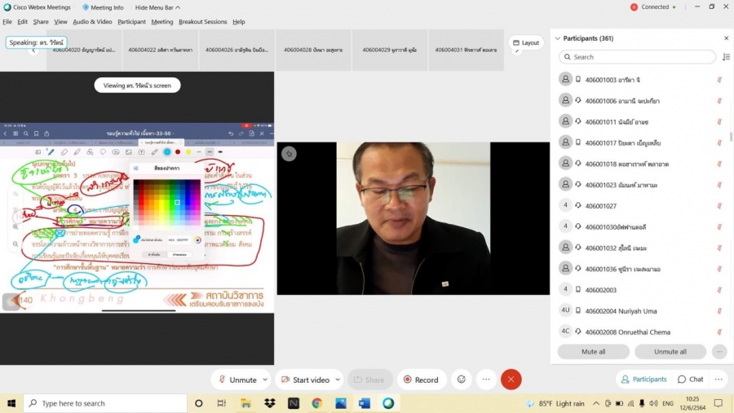Viewport: 734px width, 413px height.
Task: Close the Participants panel
Action: [726, 38]
